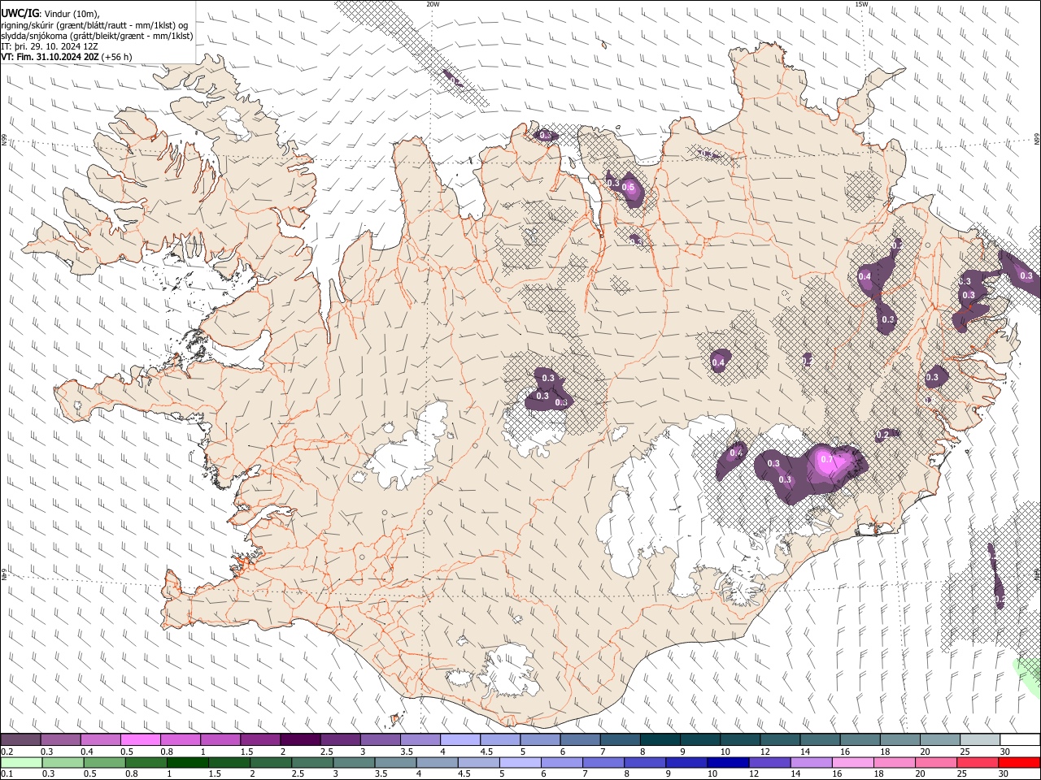
Task: Pick top-row legend swatch between 0.5 and 0.8
Action: (x=140, y=740)
